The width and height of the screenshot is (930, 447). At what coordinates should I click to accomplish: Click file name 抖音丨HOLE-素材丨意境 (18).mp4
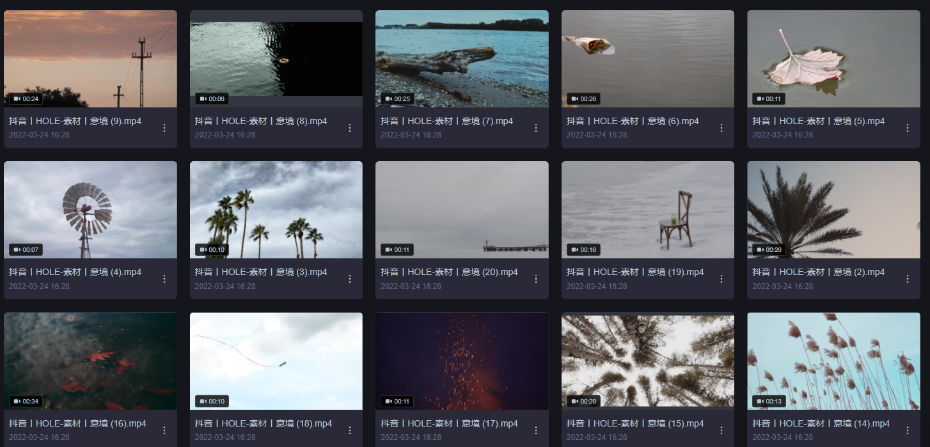click(x=264, y=423)
